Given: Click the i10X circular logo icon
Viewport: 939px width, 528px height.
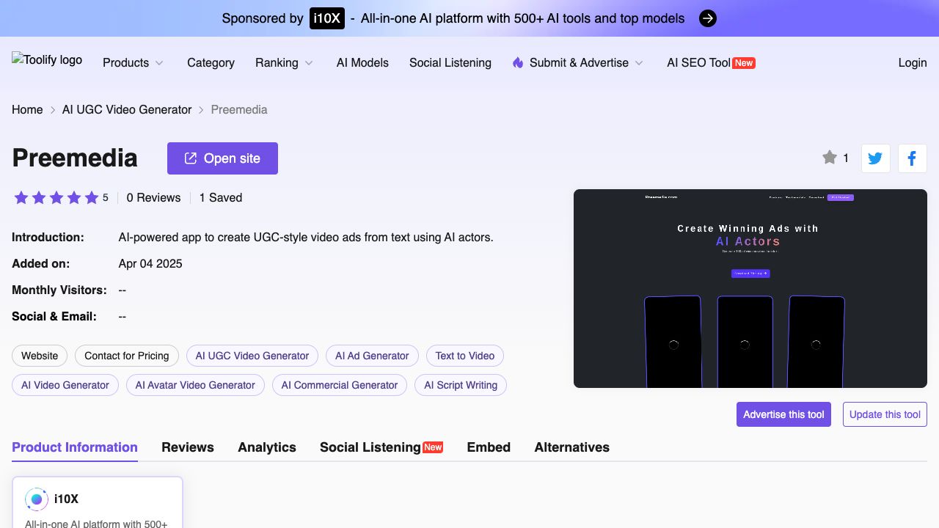Looking at the screenshot, I should 37,499.
